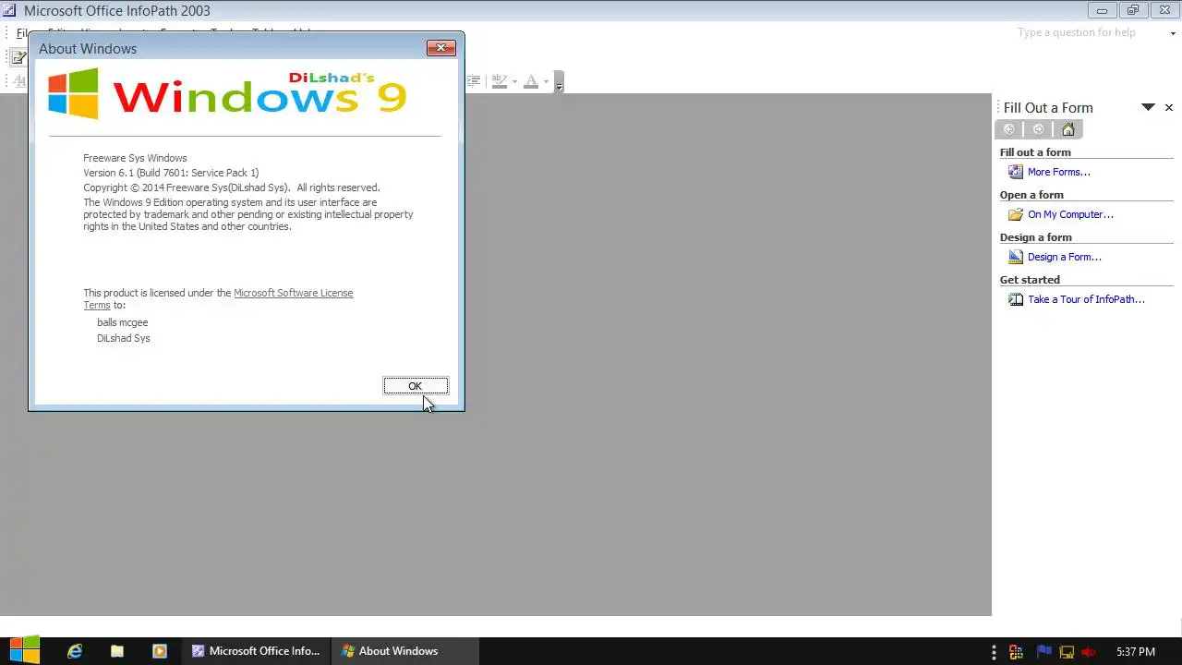Click OK in About Windows dialog

click(x=416, y=386)
